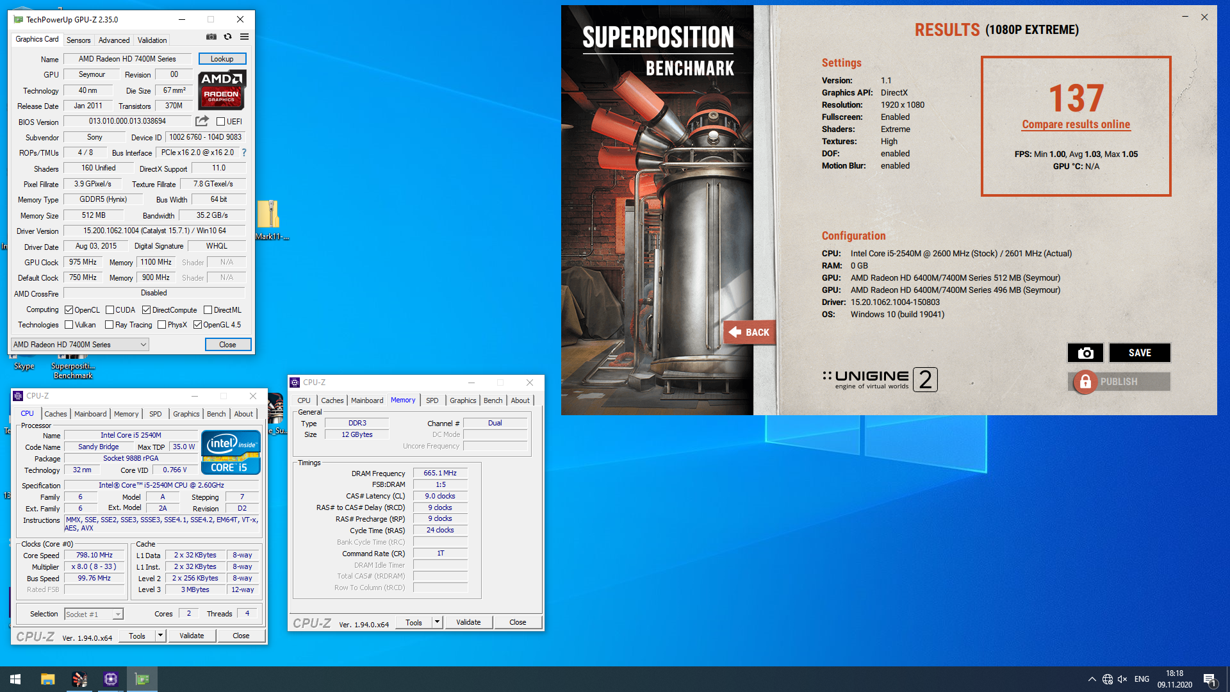1230x692 pixels.
Task: Open the GPU-Z hamburger menu
Action: point(244,37)
